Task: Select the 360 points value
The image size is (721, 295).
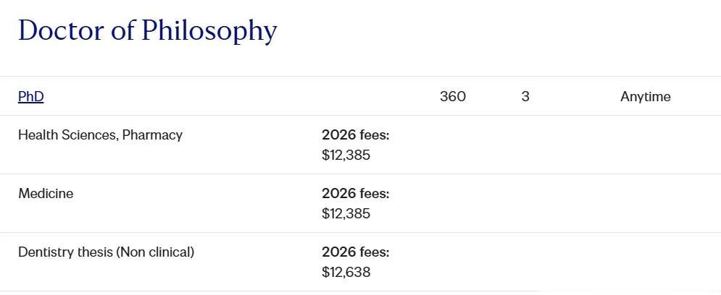Action: point(452,97)
